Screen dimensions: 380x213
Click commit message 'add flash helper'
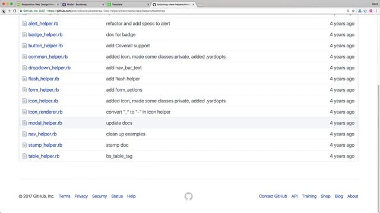point(123,79)
